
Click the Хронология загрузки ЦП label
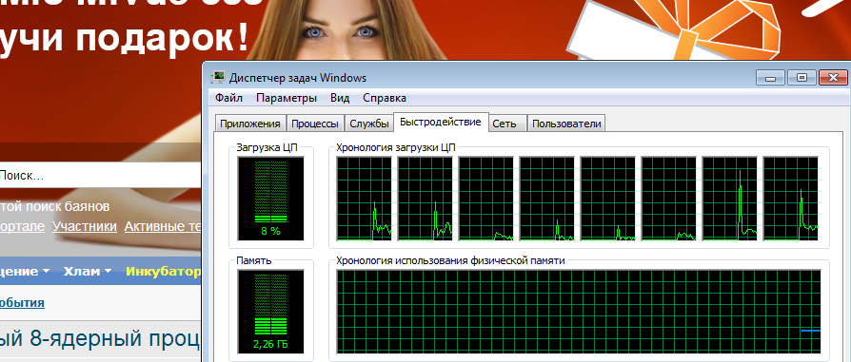click(x=396, y=147)
